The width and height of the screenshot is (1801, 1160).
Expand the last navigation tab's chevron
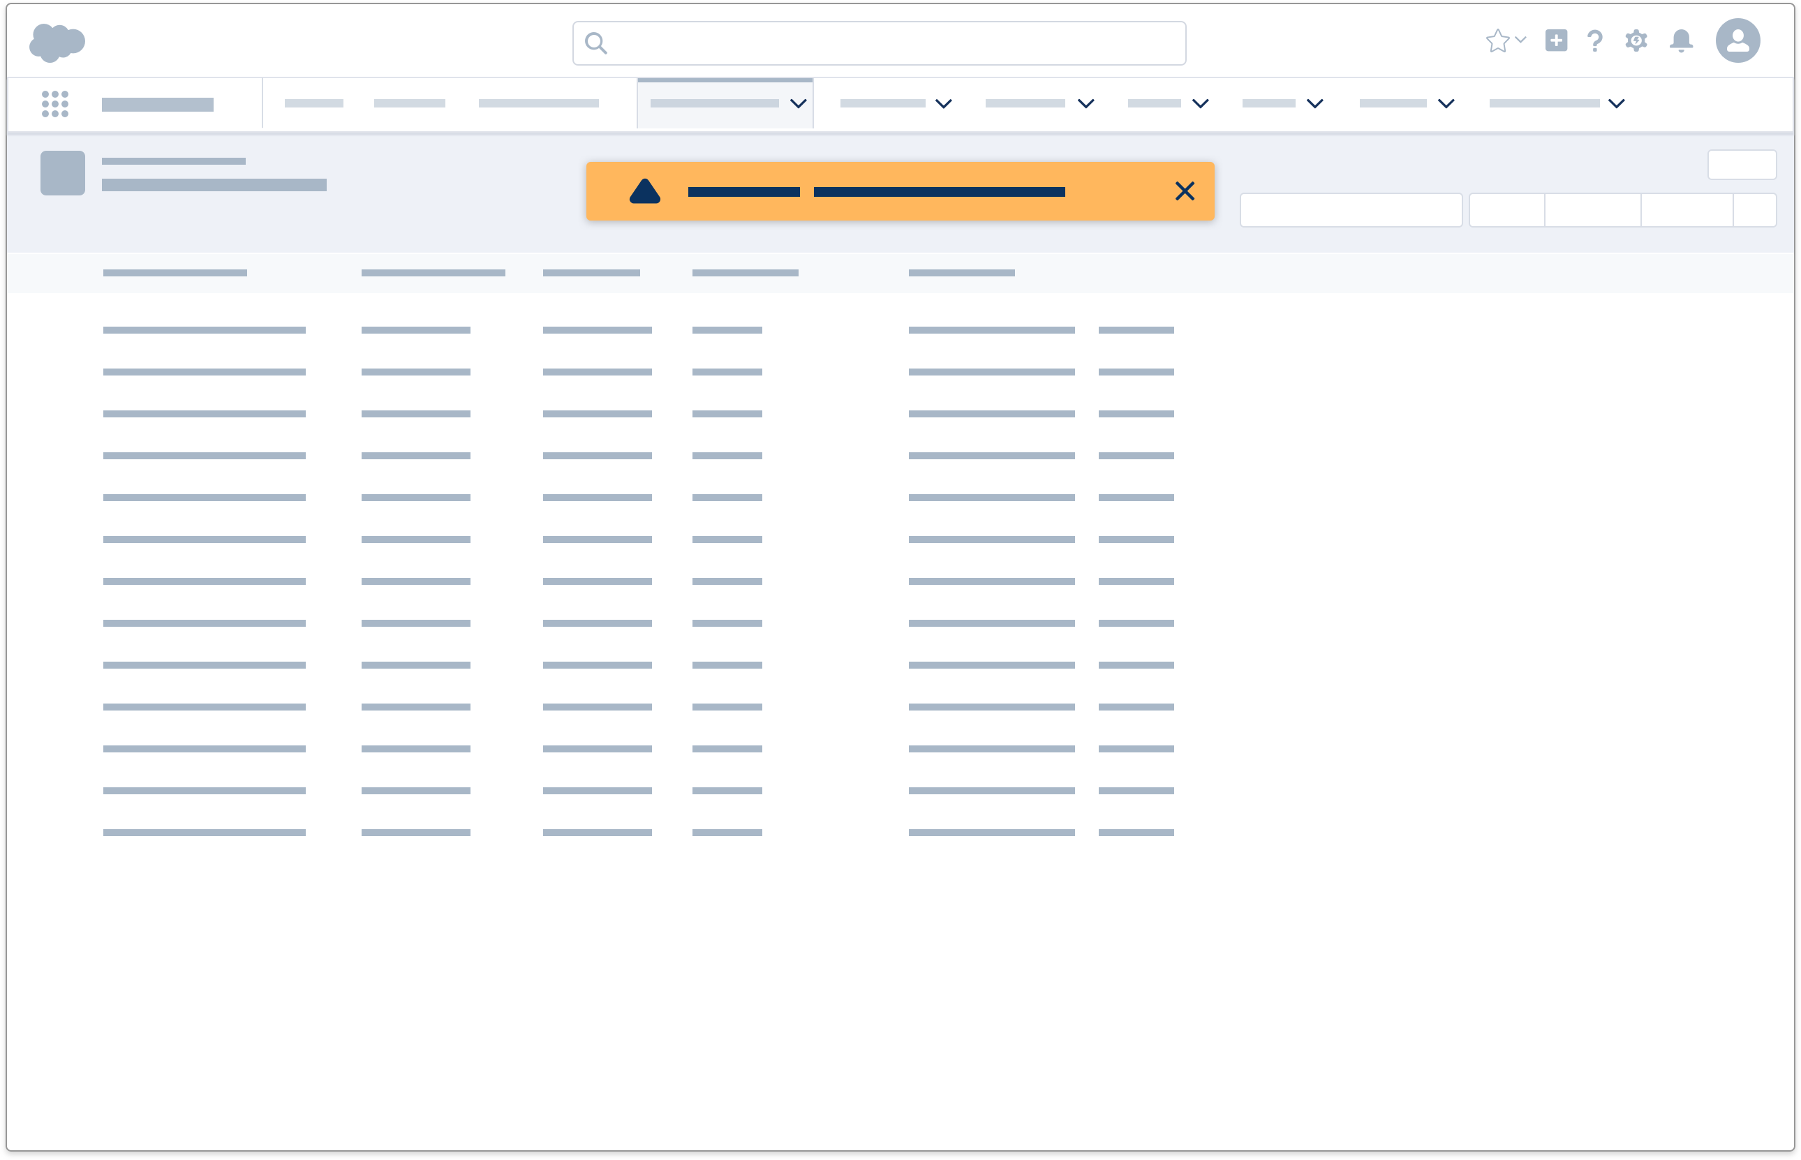tap(1617, 104)
